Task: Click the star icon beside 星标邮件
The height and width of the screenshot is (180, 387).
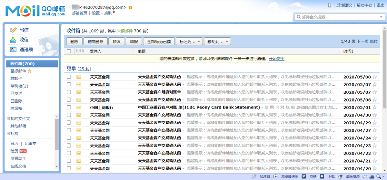Action: click(30, 71)
